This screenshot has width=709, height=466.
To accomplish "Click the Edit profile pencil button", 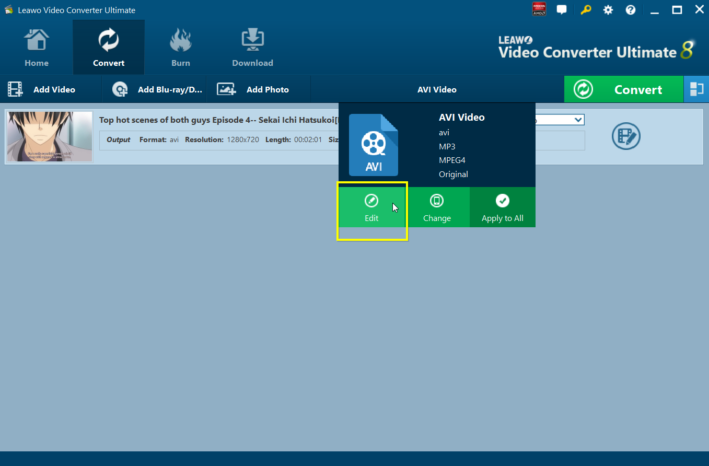I will pos(371,207).
